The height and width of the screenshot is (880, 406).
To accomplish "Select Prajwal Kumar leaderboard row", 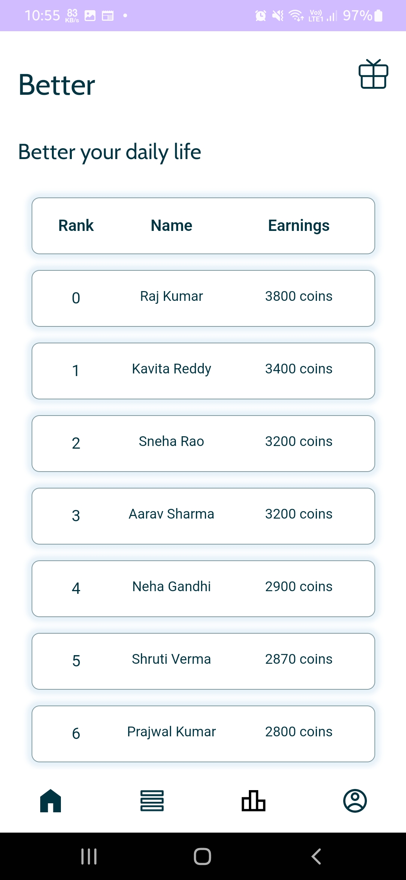I will 203,734.
